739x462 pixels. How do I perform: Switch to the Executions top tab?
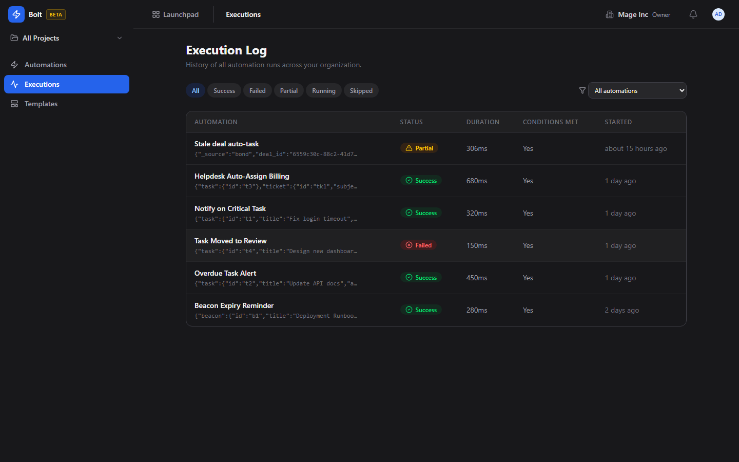pos(243,14)
